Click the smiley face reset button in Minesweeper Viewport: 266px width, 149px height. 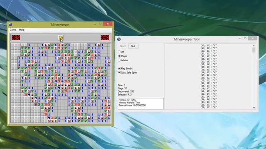(61, 38)
